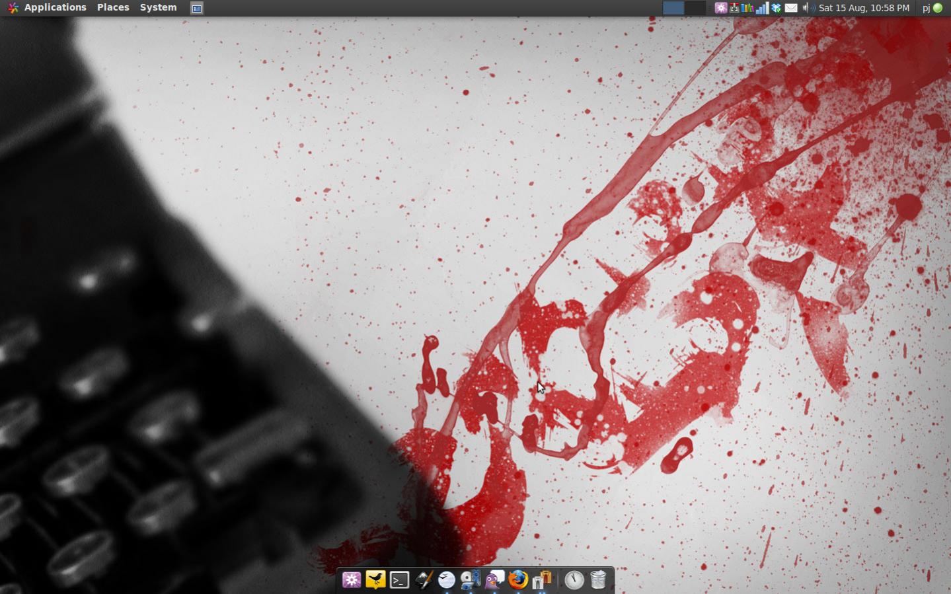This screenshot has height=594, width=951.
Task: Click the network signal bars icon
Action: tap(761, 8)
